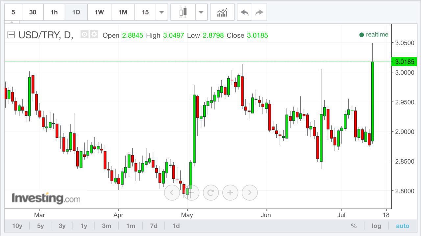
Task: Click the Open value 2.8845
Action: pos(133,35)
